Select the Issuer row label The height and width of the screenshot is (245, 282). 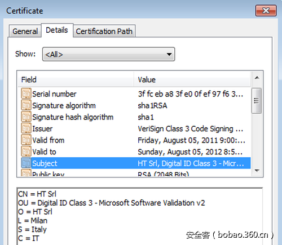click(42, 129)
